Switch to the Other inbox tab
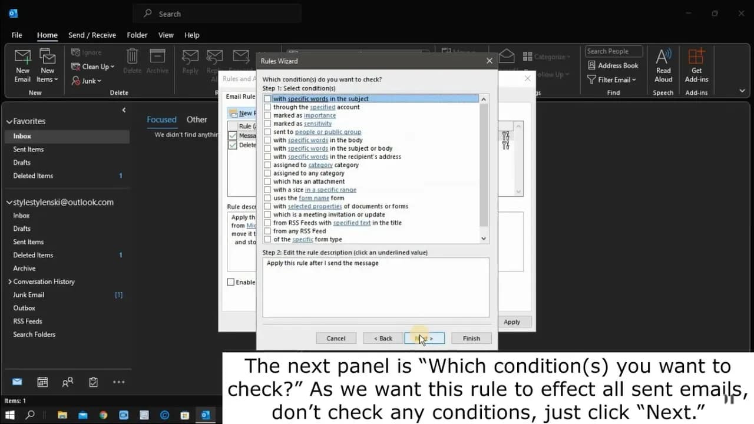The height and width of the screenshot is (424, 754). [x=197, y=120]
